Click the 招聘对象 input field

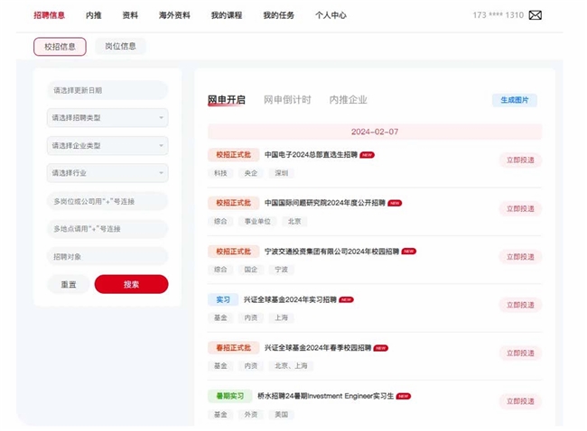click(107, 256)
